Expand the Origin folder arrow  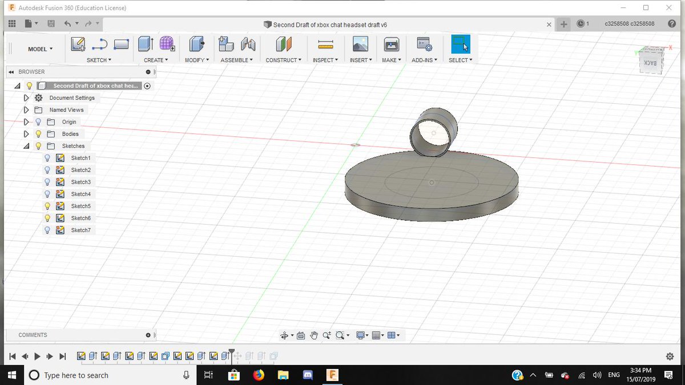26,122
